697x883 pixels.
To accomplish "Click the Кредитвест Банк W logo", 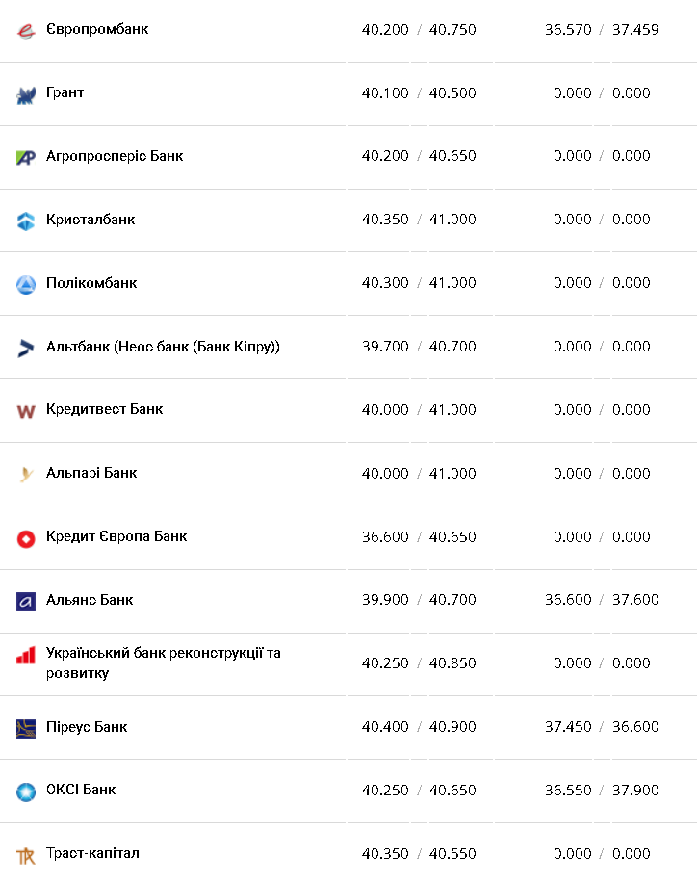I will [26, 411].
